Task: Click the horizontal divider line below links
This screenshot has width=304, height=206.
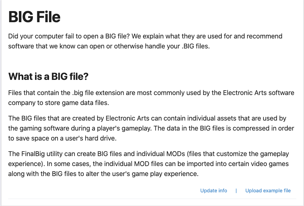Action: [x=152, y=199]
